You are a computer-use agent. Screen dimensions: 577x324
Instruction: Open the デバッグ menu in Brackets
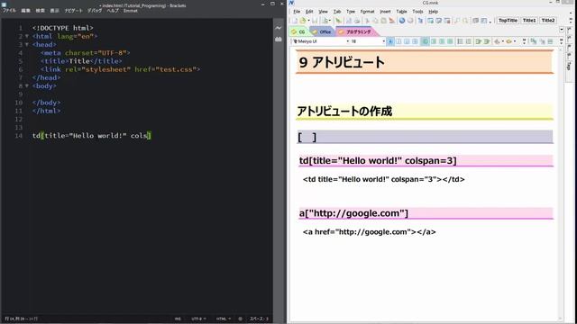(x=95, y=11)
